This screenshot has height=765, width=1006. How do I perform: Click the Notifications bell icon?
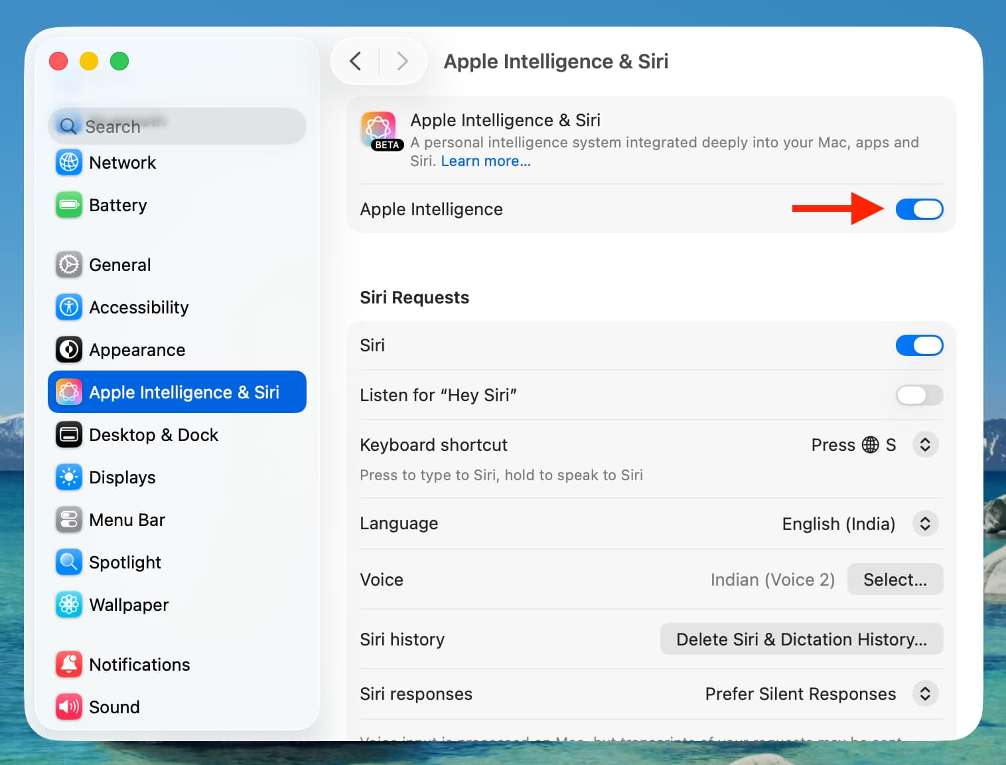click(x=69, y=665)
